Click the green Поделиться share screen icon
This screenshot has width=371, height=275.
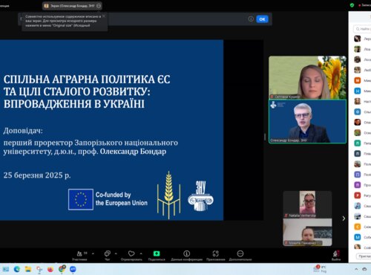[157, 253]
